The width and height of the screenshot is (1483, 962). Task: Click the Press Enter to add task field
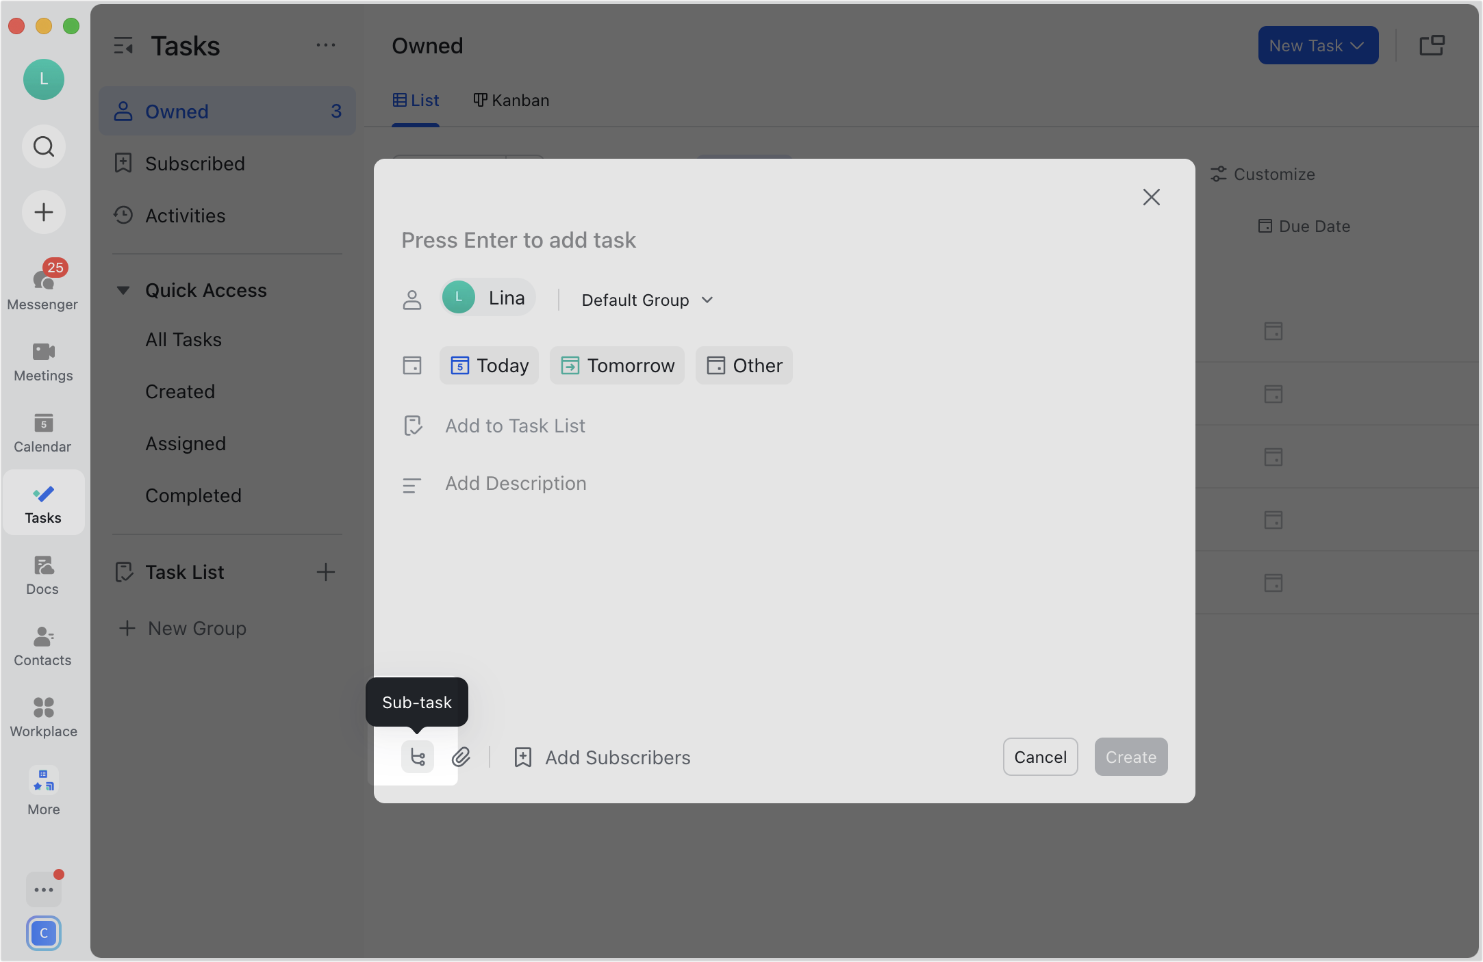pyautogui.click(x=519, y=240)
